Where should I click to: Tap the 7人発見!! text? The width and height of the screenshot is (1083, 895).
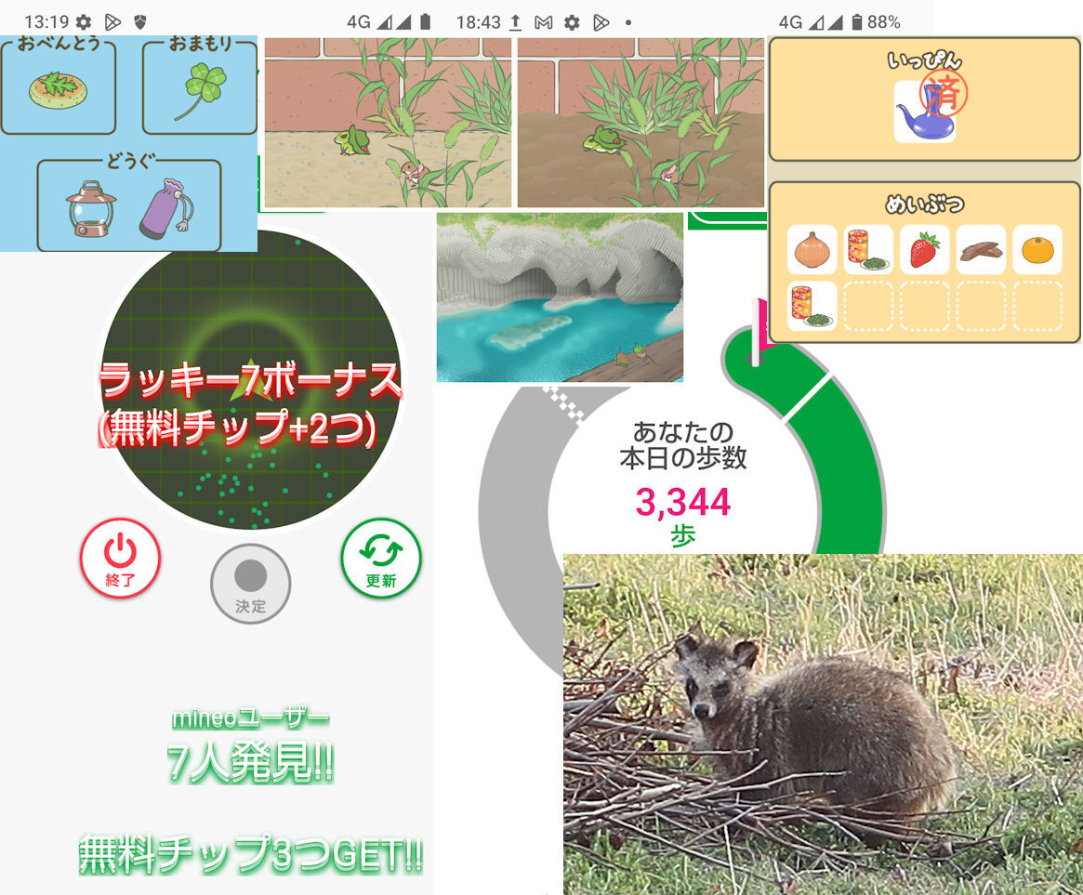(251, 762)
